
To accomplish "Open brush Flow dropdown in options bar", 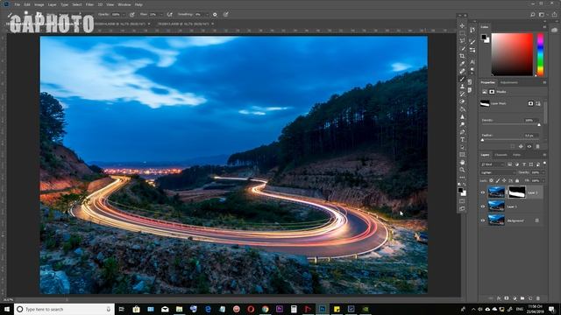I will click(x=161, y=14).
